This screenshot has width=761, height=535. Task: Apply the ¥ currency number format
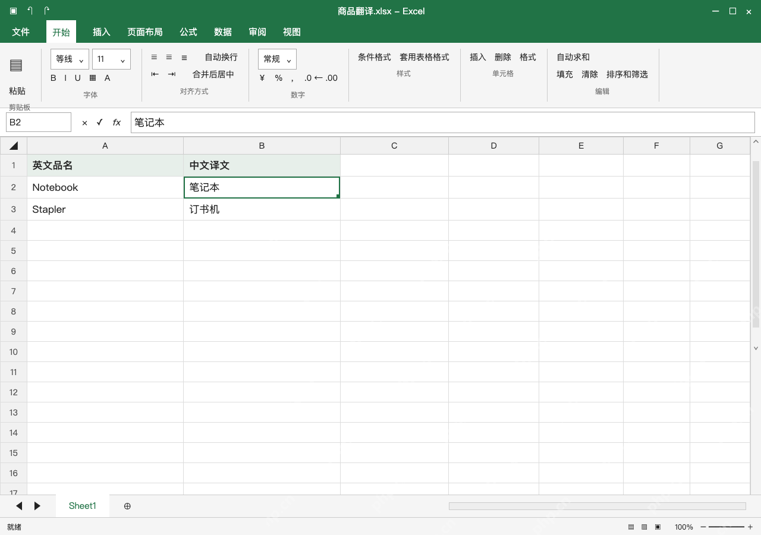point(262,78)
